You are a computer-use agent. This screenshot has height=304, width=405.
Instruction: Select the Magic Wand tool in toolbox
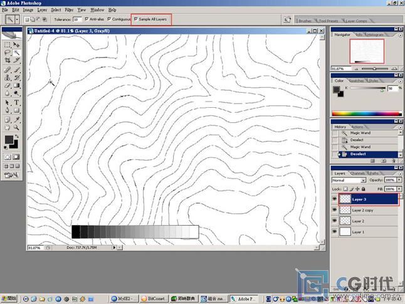pyautogui.click(x=16, y=53)
